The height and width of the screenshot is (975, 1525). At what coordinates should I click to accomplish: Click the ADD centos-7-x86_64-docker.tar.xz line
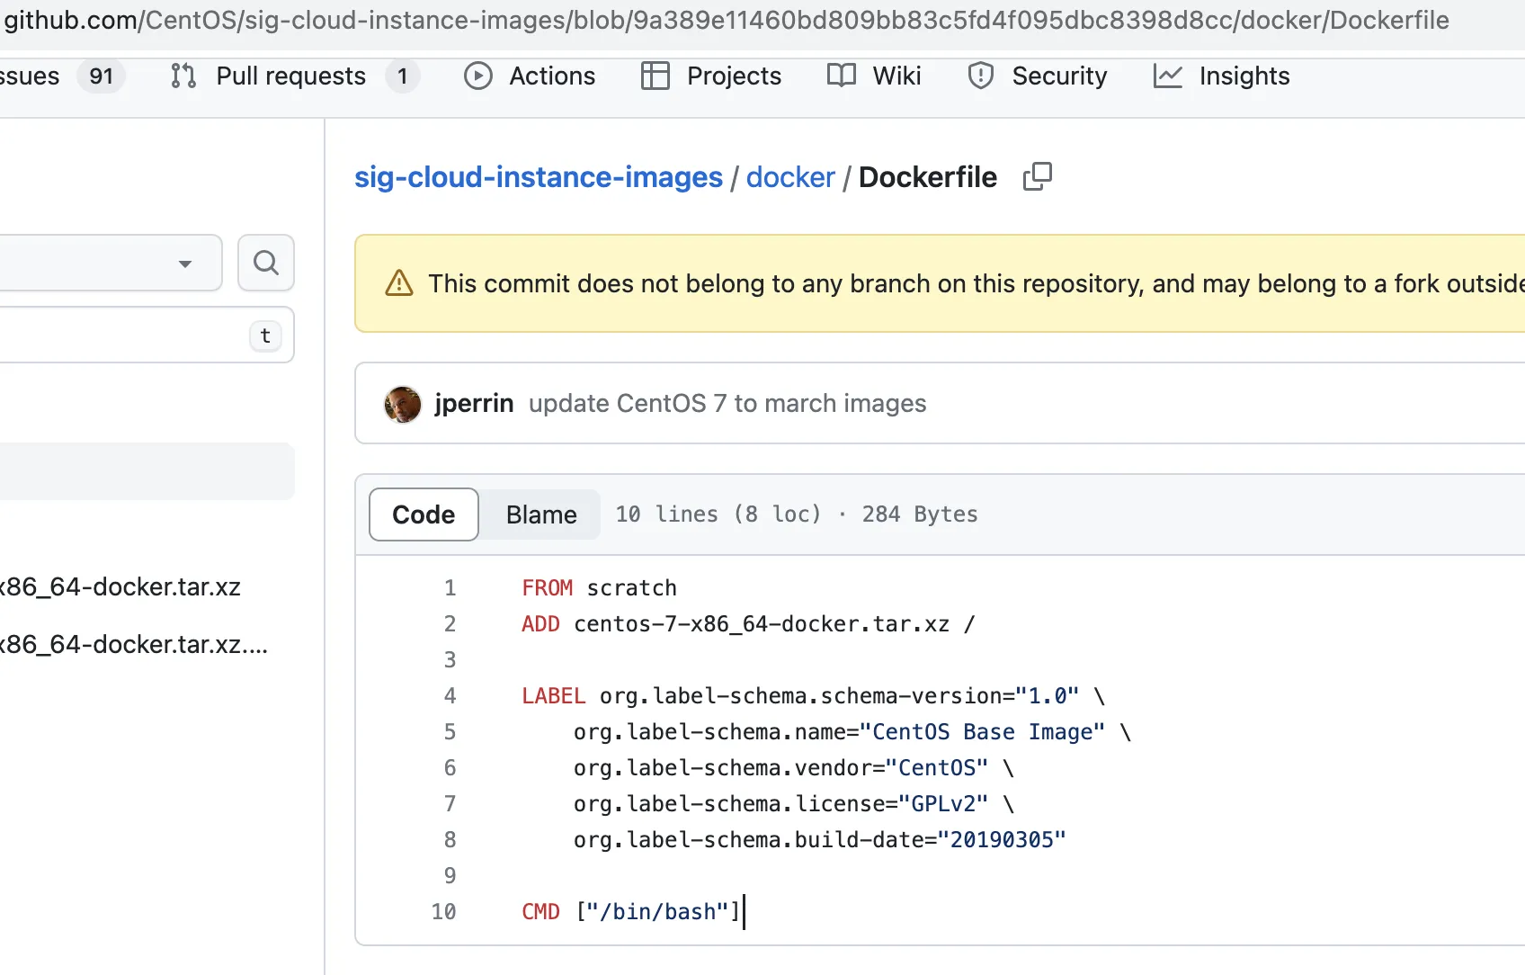(748, 623)
